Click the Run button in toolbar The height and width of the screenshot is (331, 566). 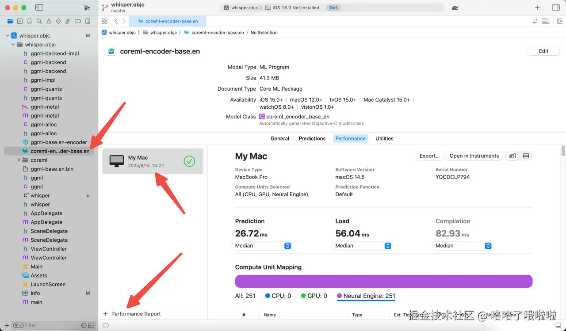[x=87, y=8]
